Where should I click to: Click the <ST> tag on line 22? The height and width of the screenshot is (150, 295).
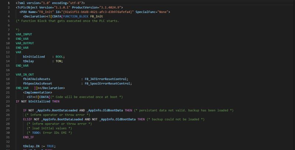click(x=30, y=97)
